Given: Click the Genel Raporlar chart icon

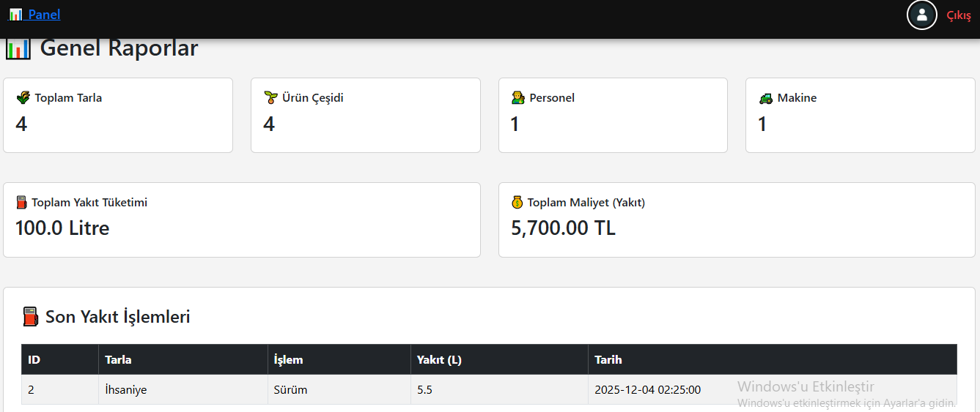Looking at the screenshot, I should (18, 49).
